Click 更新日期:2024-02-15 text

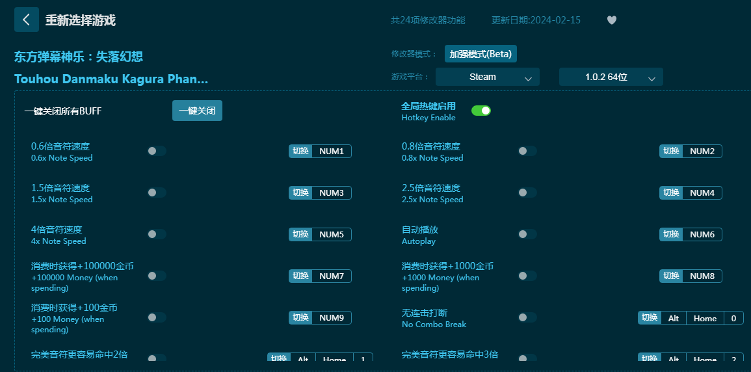click(x=536, y=20)
